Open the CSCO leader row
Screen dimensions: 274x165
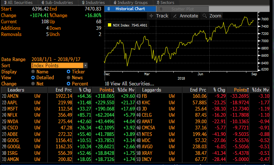click(68, 128)
